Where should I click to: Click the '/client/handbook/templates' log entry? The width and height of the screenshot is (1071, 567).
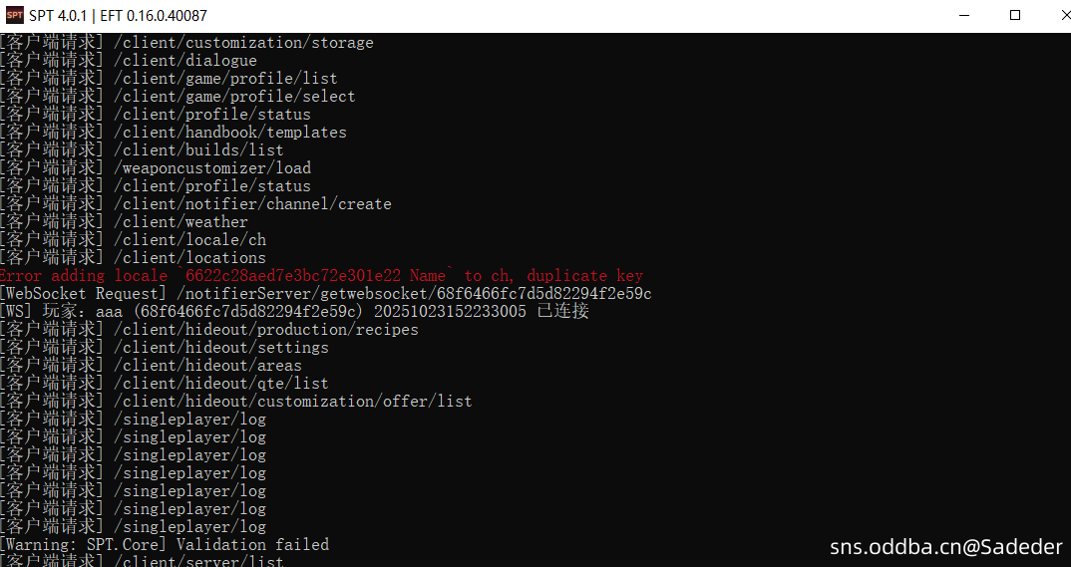pyautogui.click(x=229, y=133)
